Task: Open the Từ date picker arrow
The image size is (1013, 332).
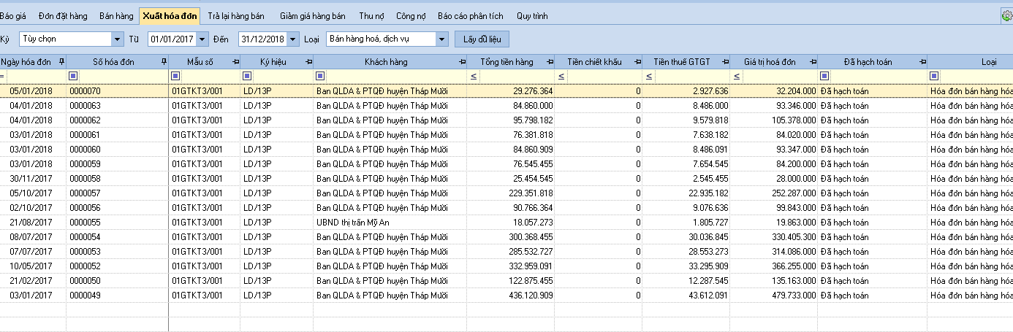Action: (x=202, y=39)
